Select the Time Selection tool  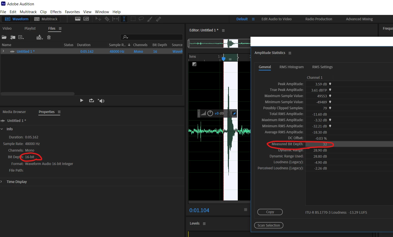click(124, 19)
